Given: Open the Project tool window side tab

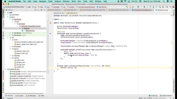Looking at the screenshot, I should 3,13.
